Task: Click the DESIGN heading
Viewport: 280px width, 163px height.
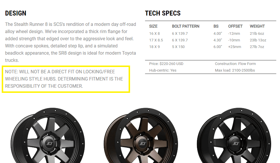Action: pyautogui.click(x=16, y=13)
